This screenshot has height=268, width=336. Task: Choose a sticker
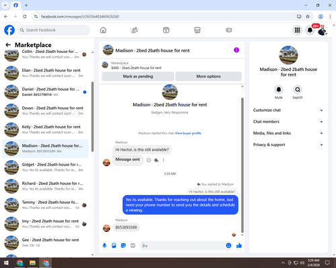pyautogui.click(x=123, y=246)
